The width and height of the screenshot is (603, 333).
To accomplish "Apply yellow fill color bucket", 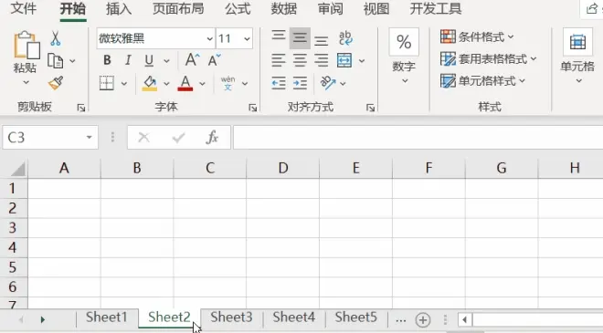I will click(150, 83).
